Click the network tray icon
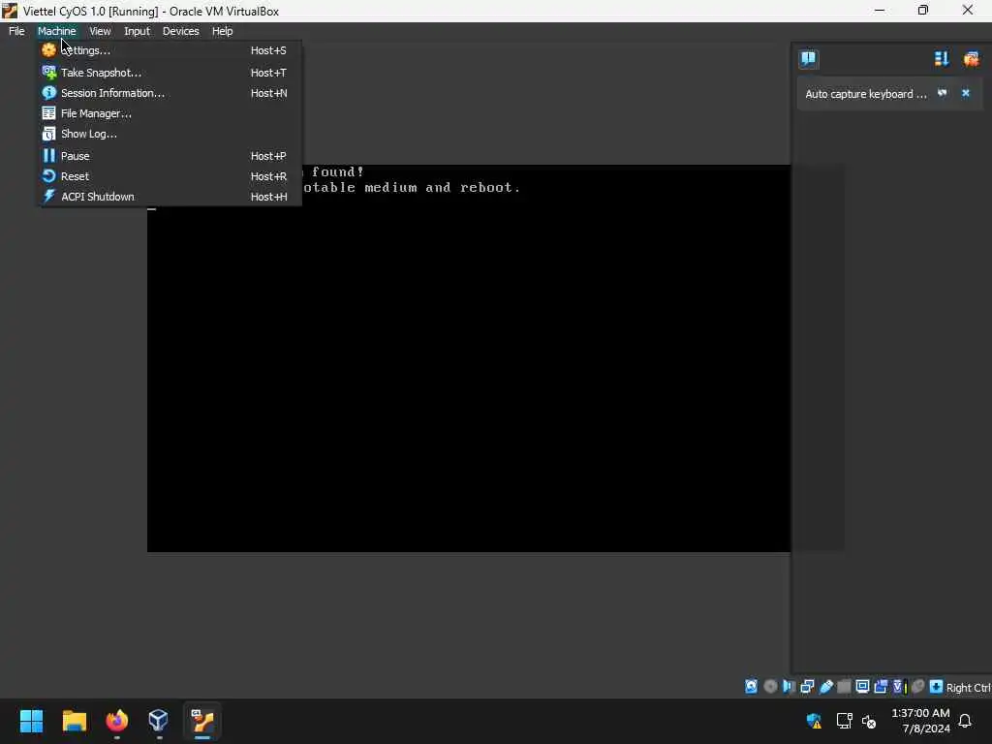The image size is (992, 744). tap(844, 721)
